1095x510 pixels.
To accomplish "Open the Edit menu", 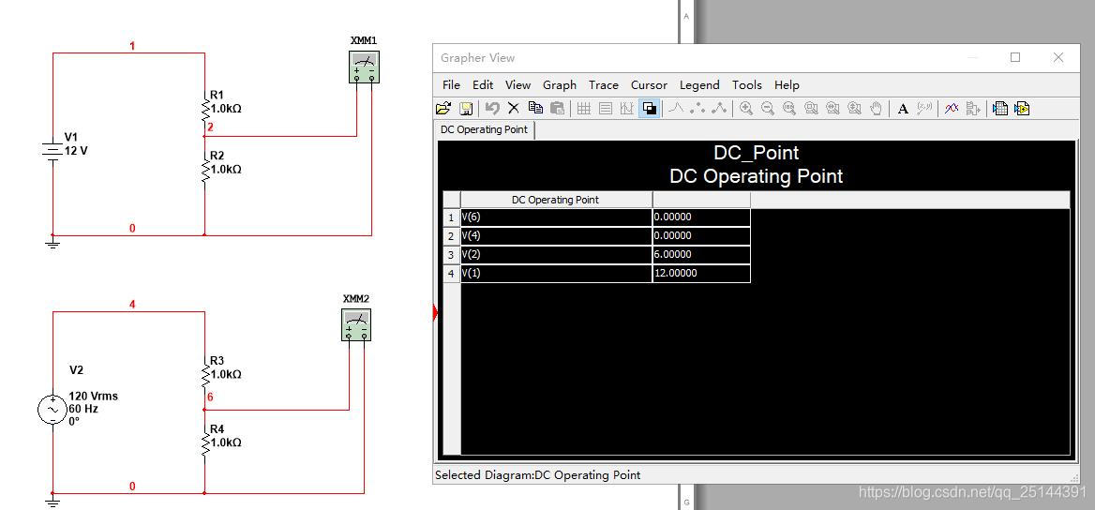I will pyautogui.click(x=483, y=84).
